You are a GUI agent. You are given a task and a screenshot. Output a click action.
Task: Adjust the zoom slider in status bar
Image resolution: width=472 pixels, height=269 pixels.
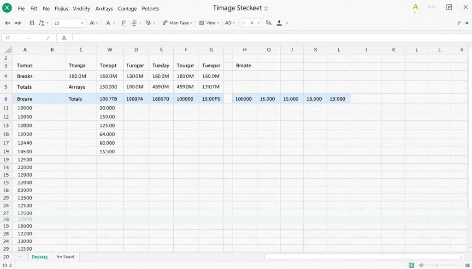point(439,265)
